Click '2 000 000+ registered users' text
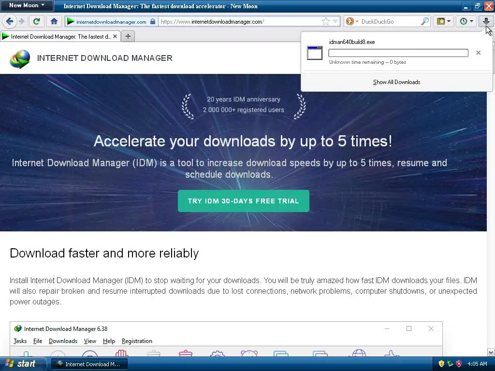495x371 pixels. pos(244,110)
